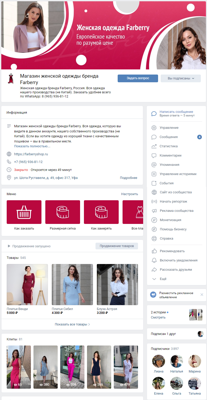Open the Платье Сибил product thumbnail
Image resolution: width=207 pixels, height=400 pixels.
click(72, 285)
